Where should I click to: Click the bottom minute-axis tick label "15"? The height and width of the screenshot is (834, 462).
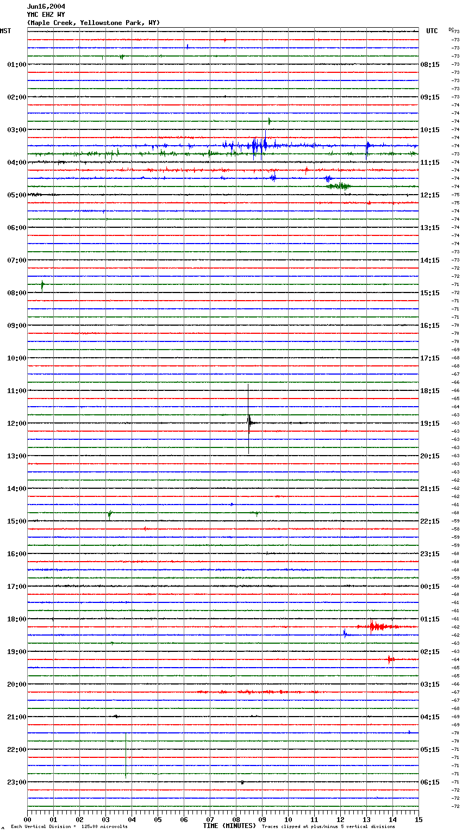click(x=419, y=820)
